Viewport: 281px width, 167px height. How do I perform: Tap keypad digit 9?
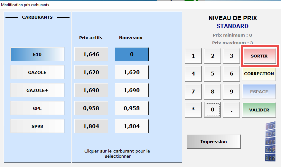tap(231, 92)
